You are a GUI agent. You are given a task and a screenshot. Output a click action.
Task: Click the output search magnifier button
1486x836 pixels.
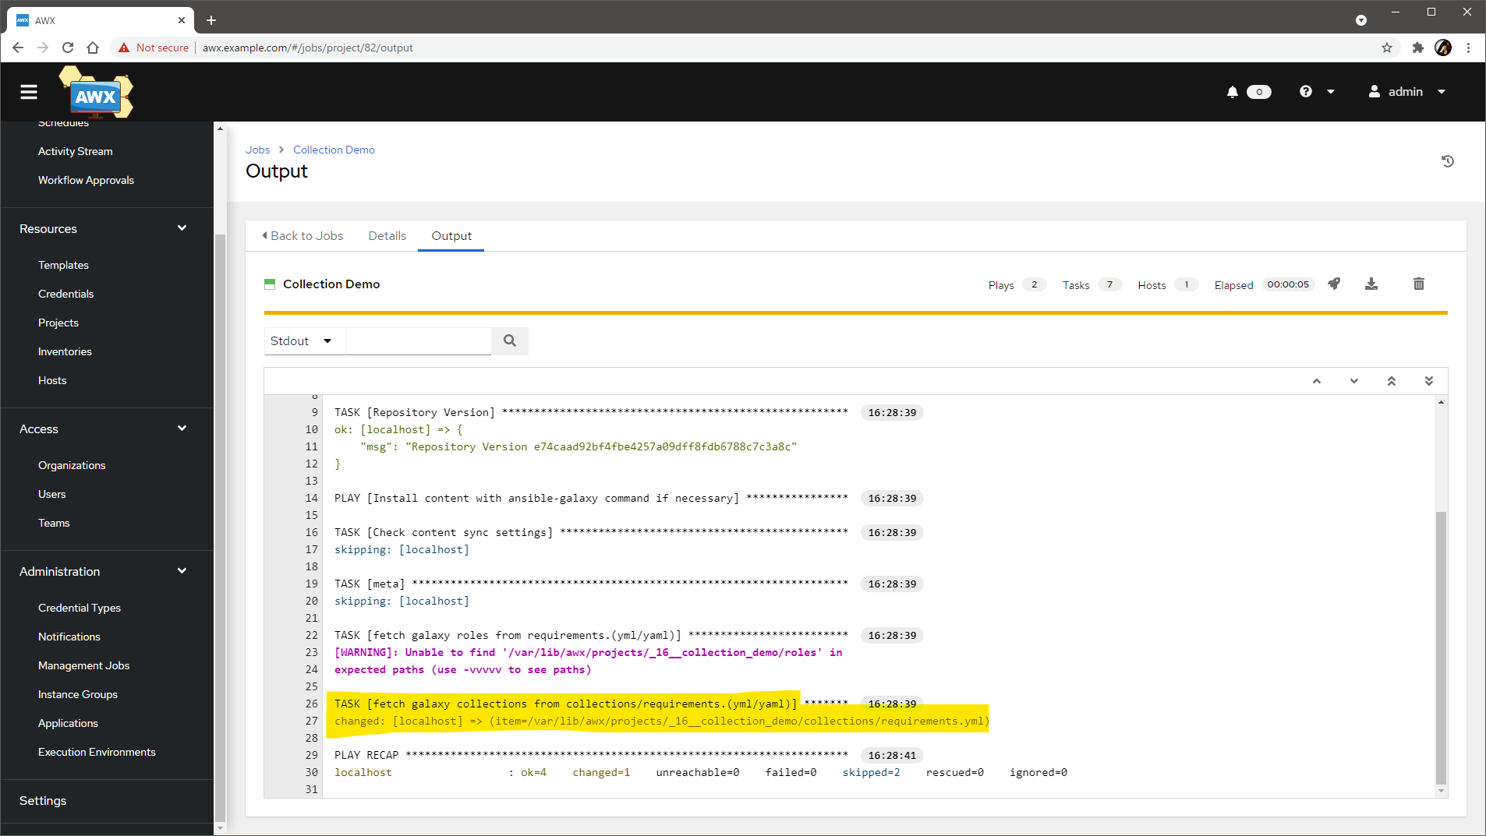(510, 340)
